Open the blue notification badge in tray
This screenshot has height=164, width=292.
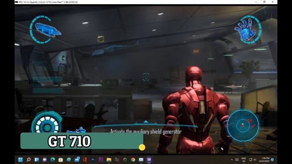[272, 159]
